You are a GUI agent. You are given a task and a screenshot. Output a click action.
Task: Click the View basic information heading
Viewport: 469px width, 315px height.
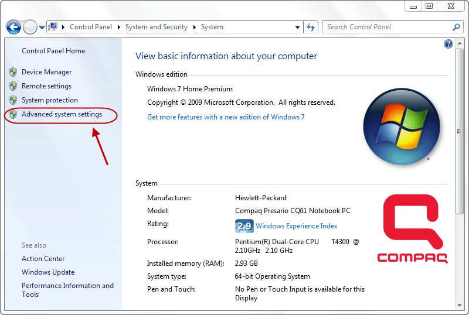click(226, 56)
